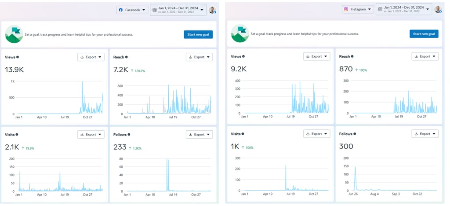450x206 pixels.
Task: Click info icon next to Facebook Views
Action: tap(18, 57)
